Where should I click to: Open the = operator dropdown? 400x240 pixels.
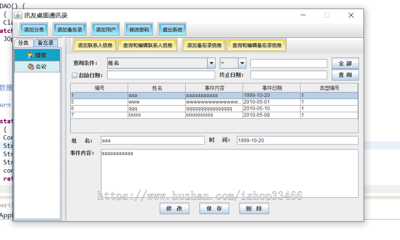pos(232,63)
